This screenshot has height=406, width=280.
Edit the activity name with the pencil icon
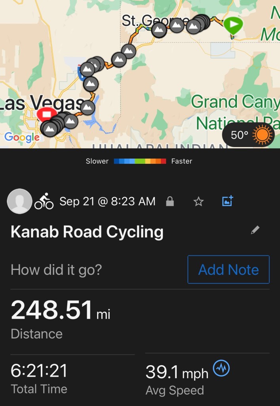pyautogui.click(x=255, y=230)
